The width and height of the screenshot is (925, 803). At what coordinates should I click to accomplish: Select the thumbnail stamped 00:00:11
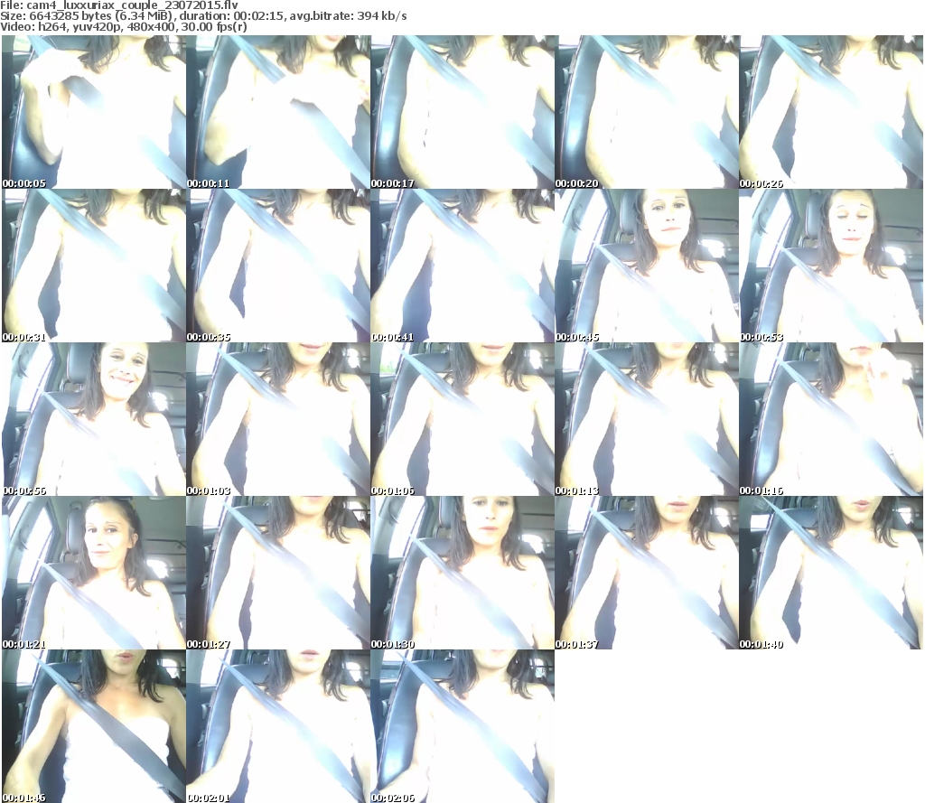[x=278, y=112]
